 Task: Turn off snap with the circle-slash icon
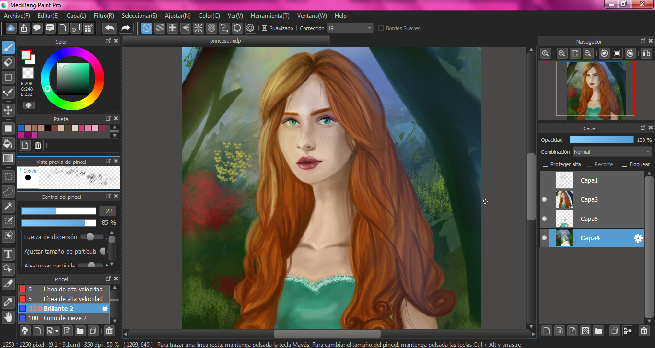pyautogui.click(x=147, y=28)
